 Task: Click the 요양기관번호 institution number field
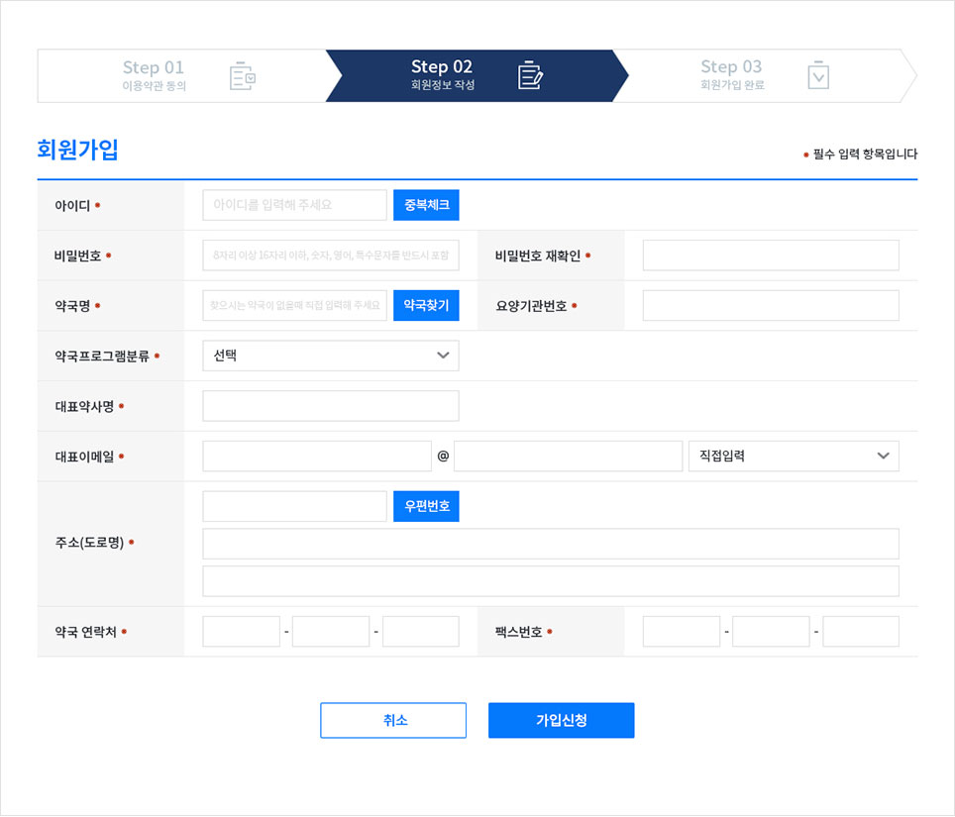pos(771,305)
